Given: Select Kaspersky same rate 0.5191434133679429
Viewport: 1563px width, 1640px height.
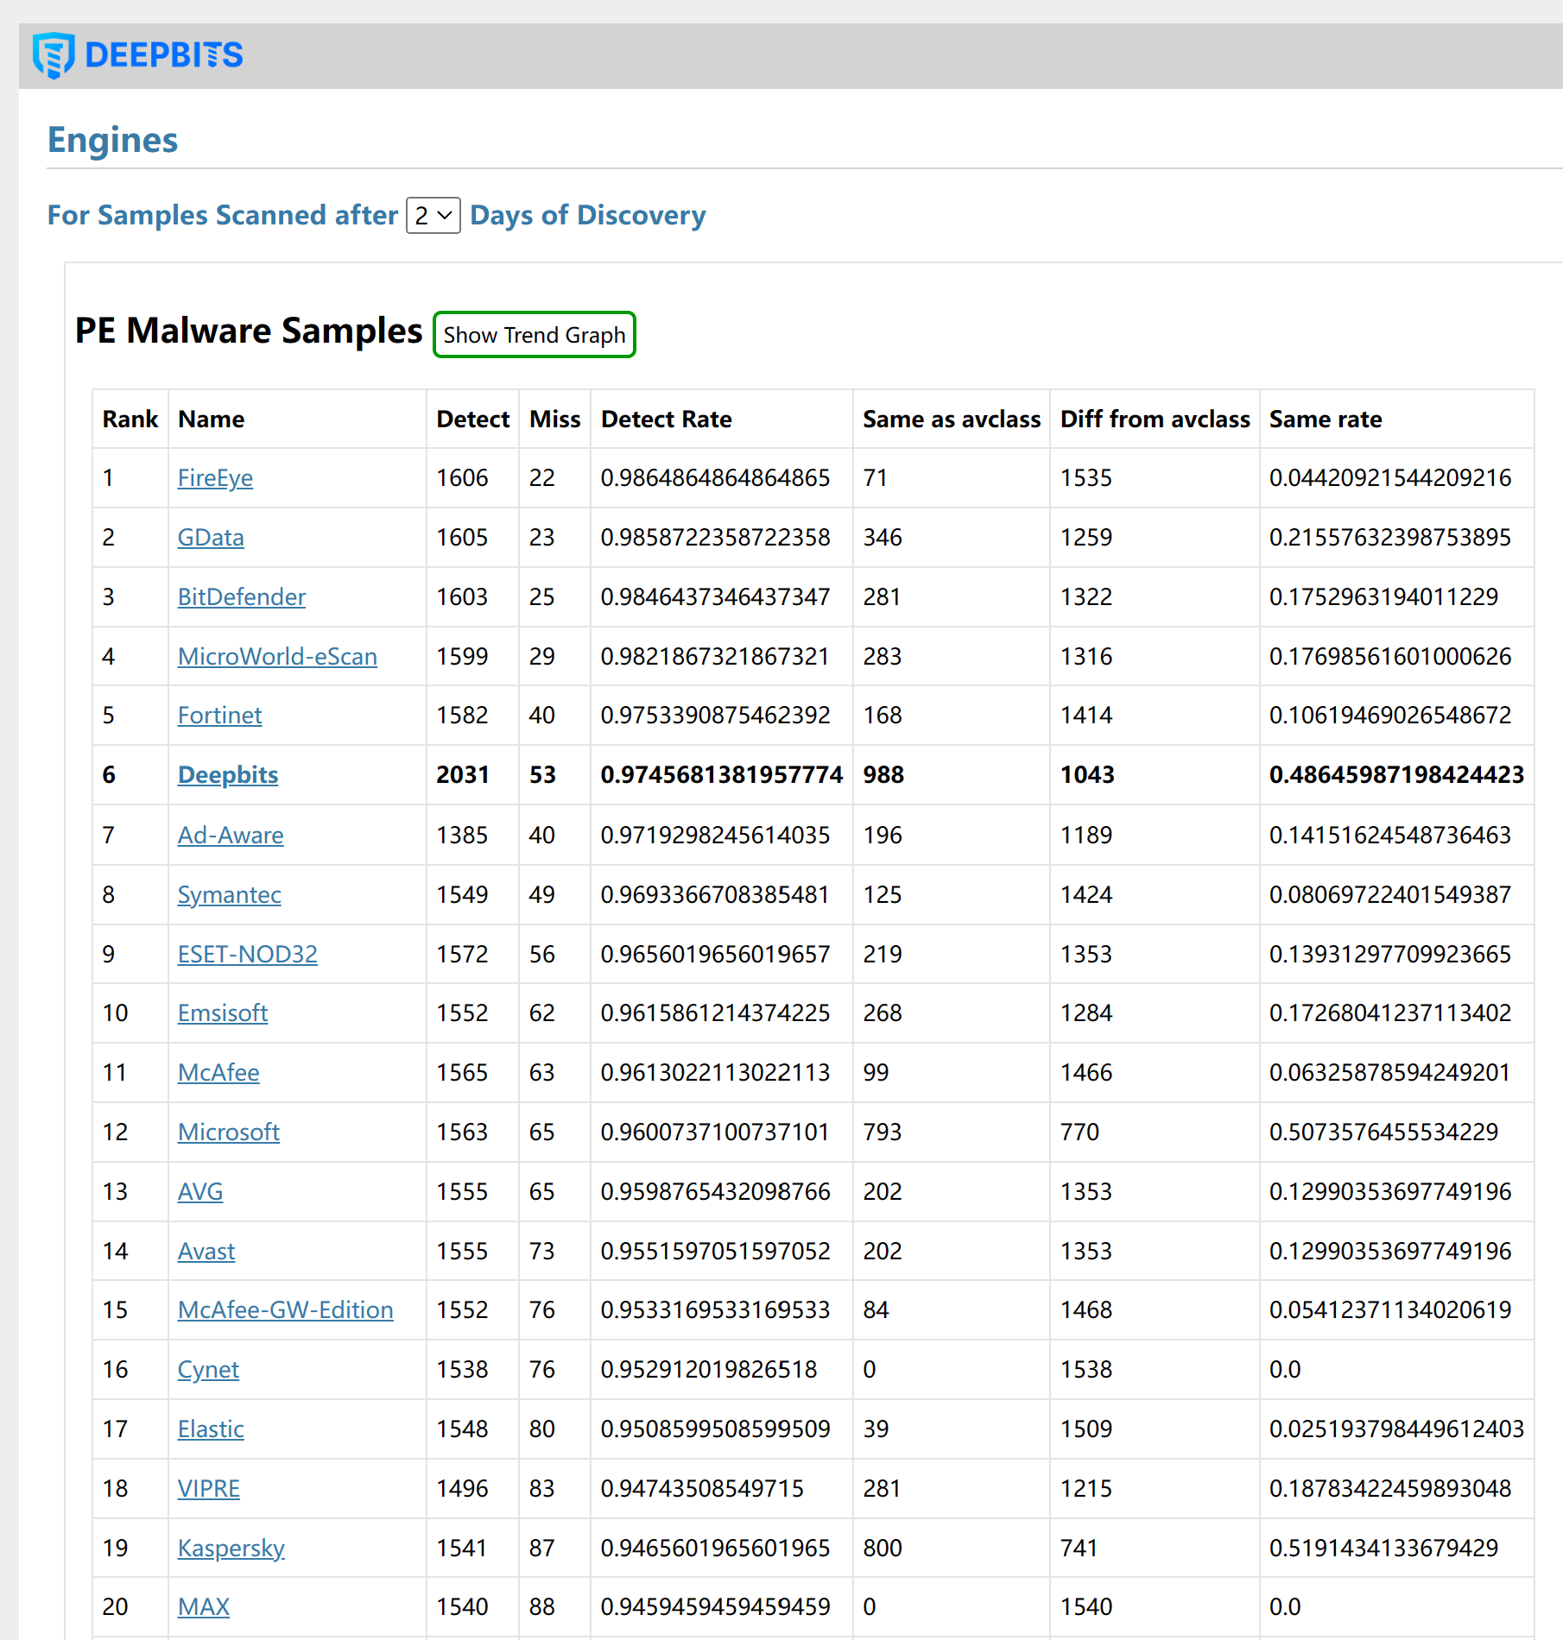Looking at the screenshot, I should (x=1383, y=1548).
